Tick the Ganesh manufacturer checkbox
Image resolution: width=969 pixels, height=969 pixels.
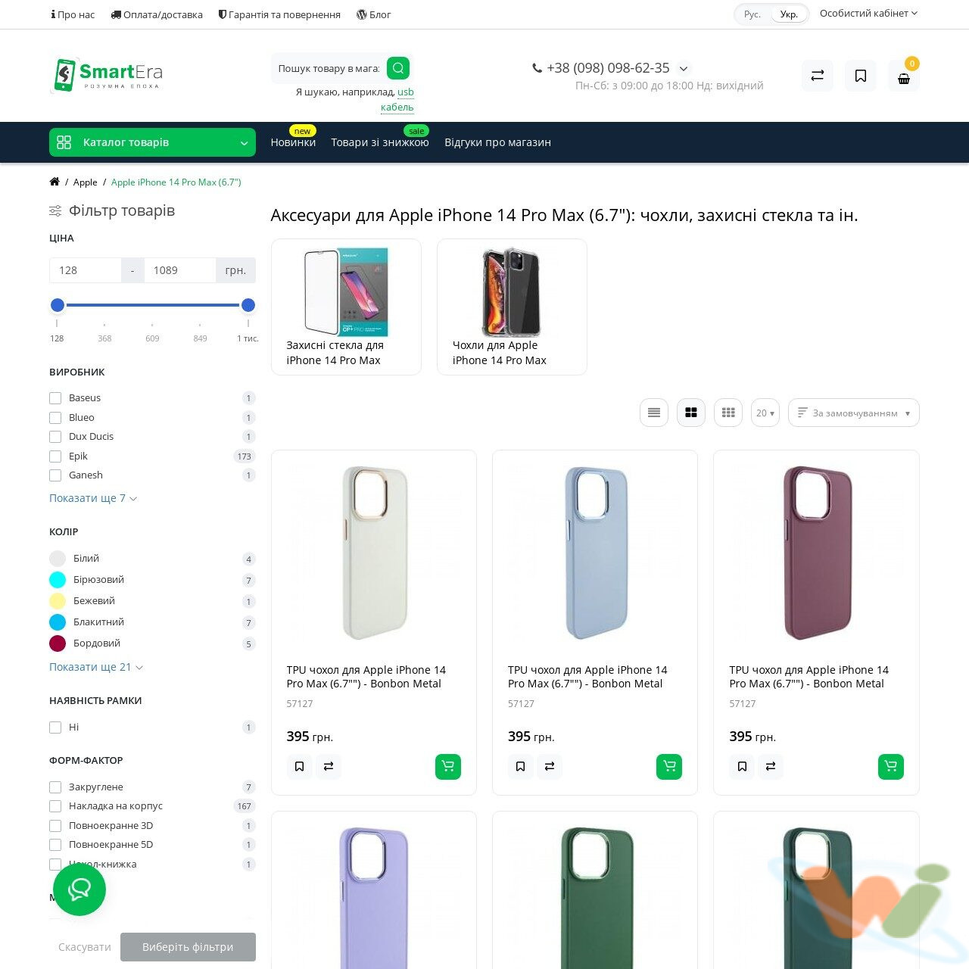click(x=55, y=475)
